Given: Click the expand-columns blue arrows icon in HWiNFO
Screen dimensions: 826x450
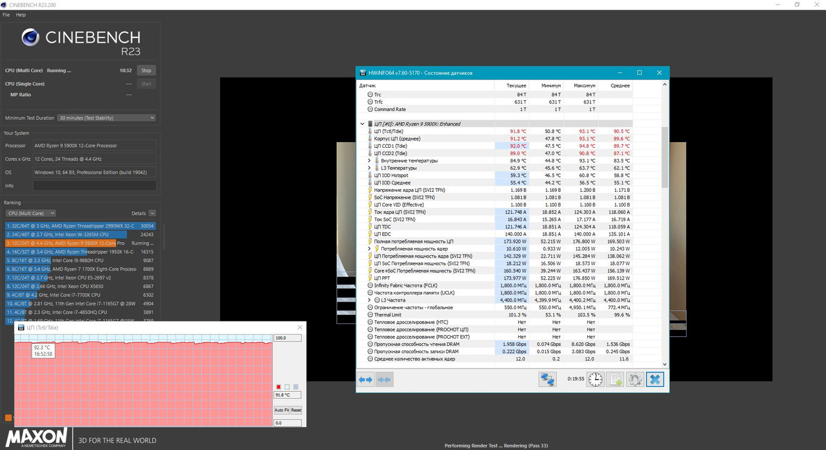Looking at the screenshot, I should coord(366,380).
